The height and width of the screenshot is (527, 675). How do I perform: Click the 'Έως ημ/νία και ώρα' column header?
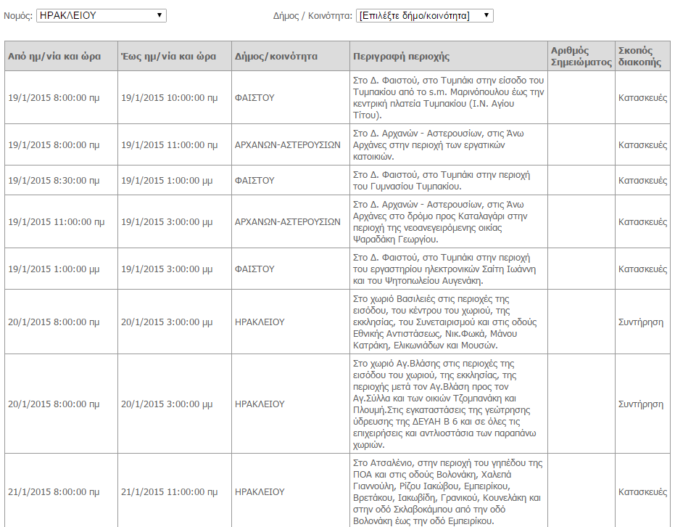tap(168, 57)
